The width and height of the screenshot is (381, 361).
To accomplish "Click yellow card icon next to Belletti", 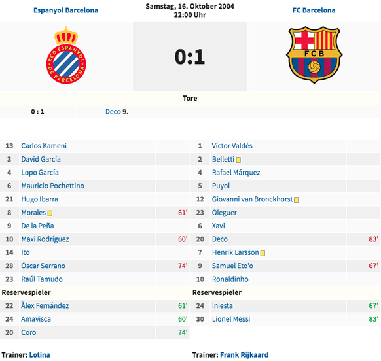I will pos(238,160).
